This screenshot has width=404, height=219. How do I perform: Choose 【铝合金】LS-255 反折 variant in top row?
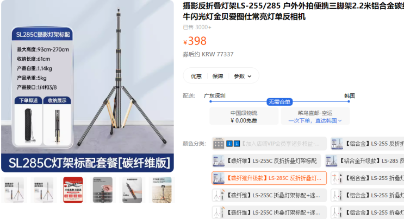click(367, 144)
